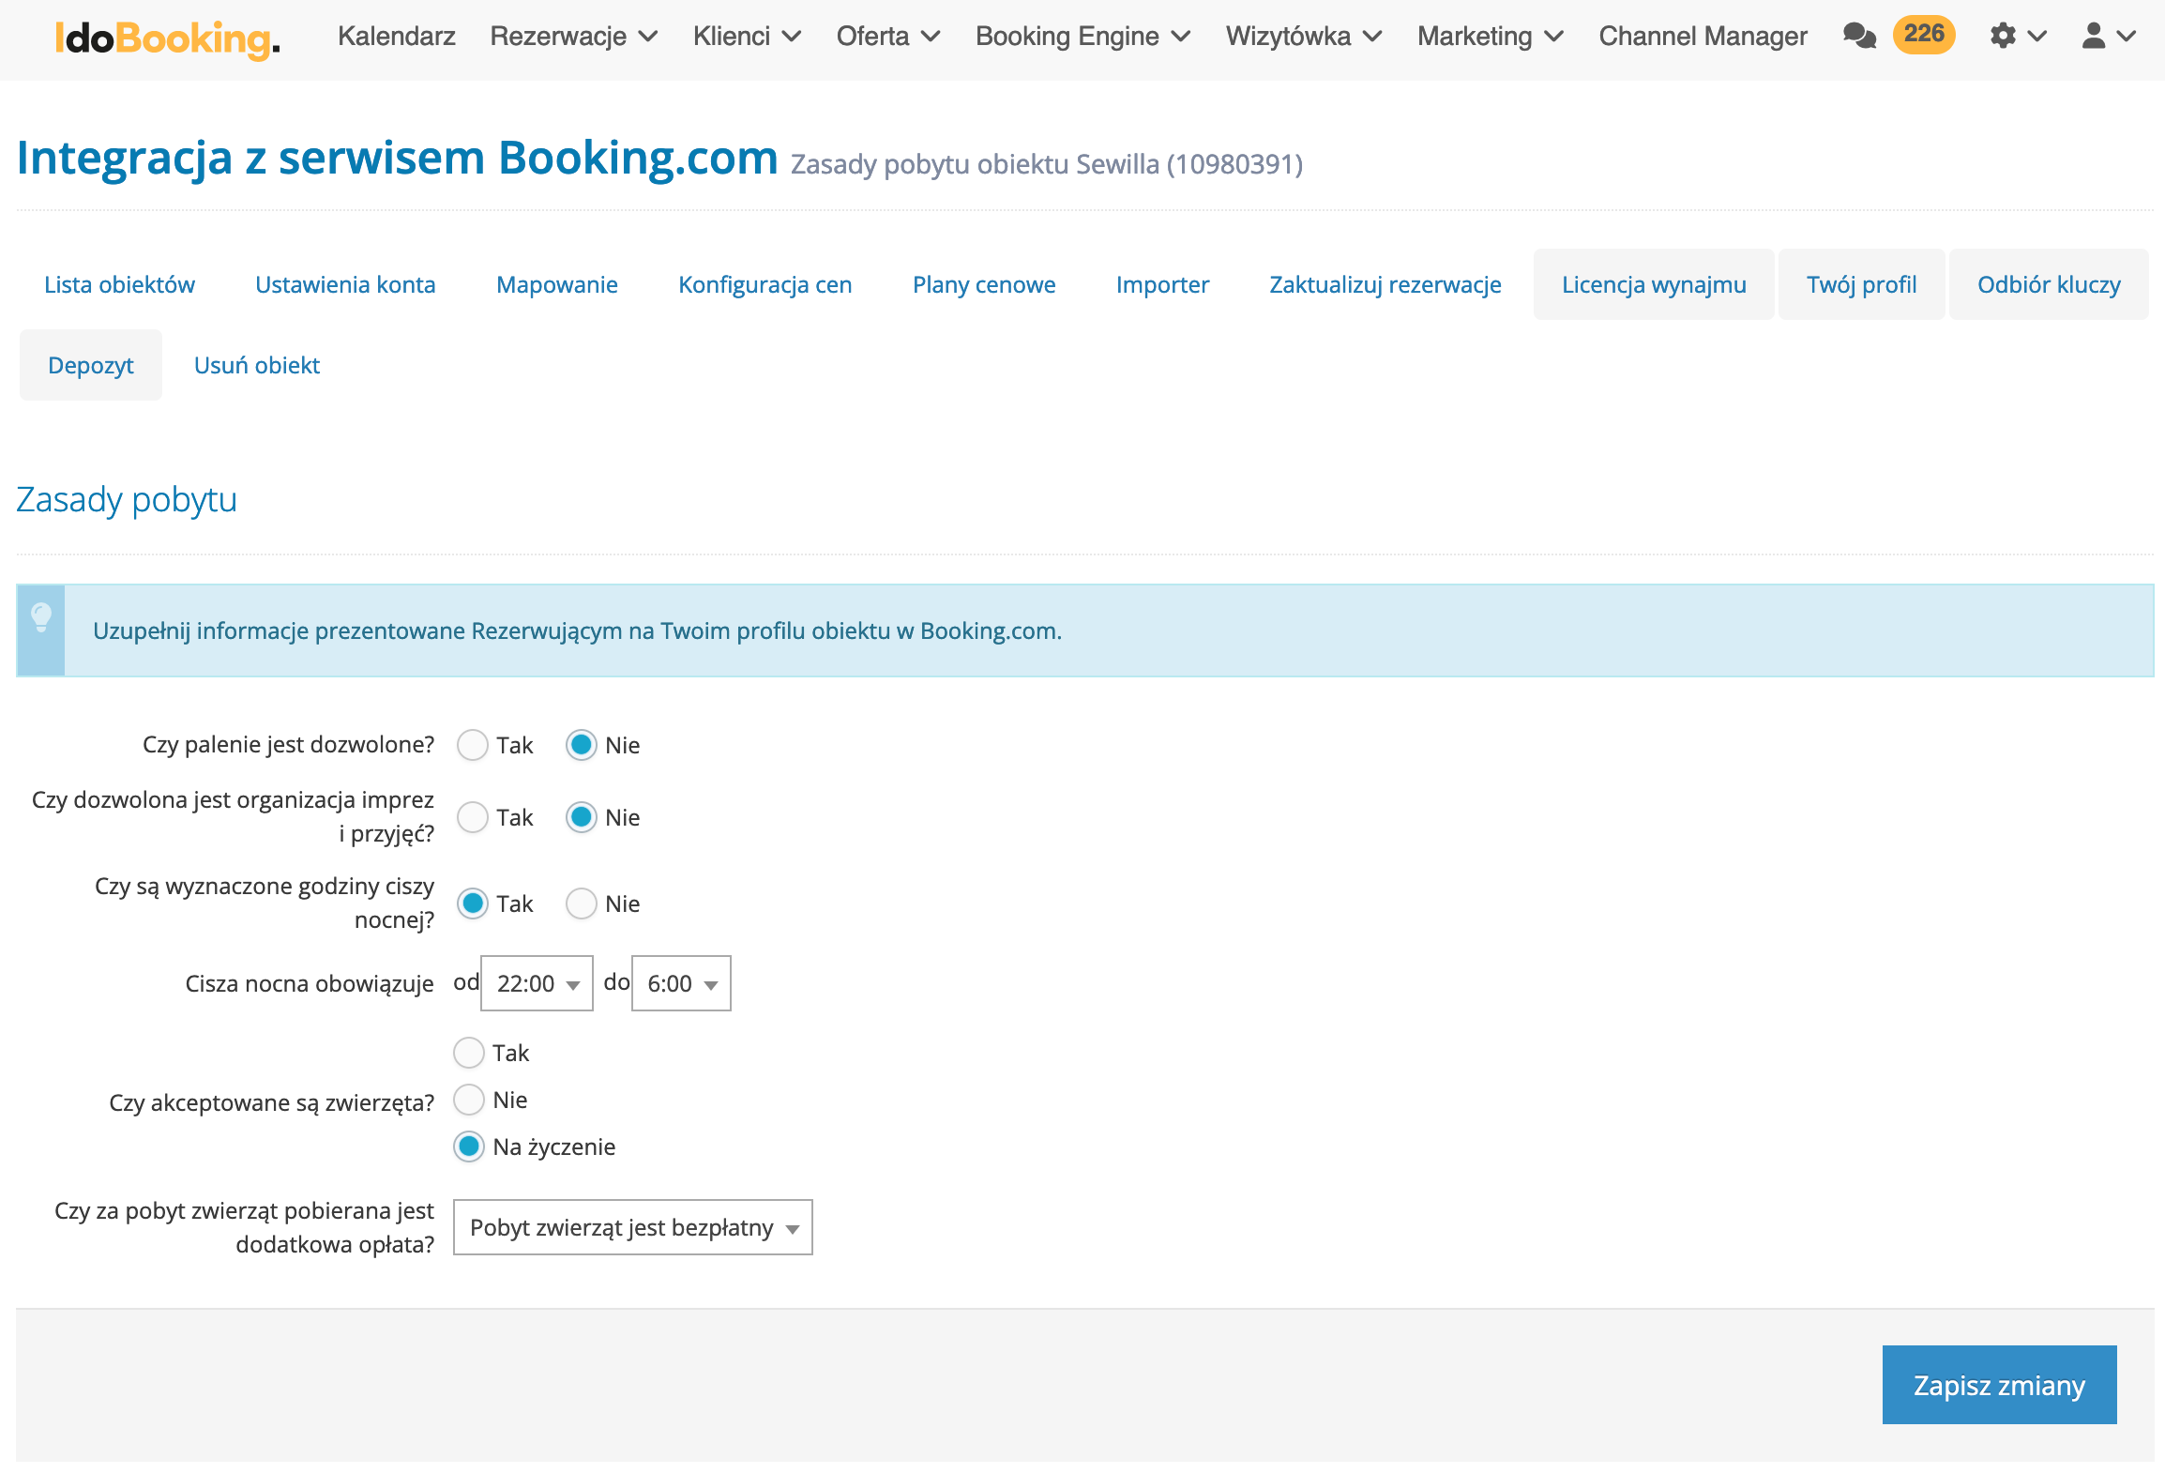2165x1473 pixels.
Task: Click the Zapisz zmiany button
Action: point(1998,1385)
